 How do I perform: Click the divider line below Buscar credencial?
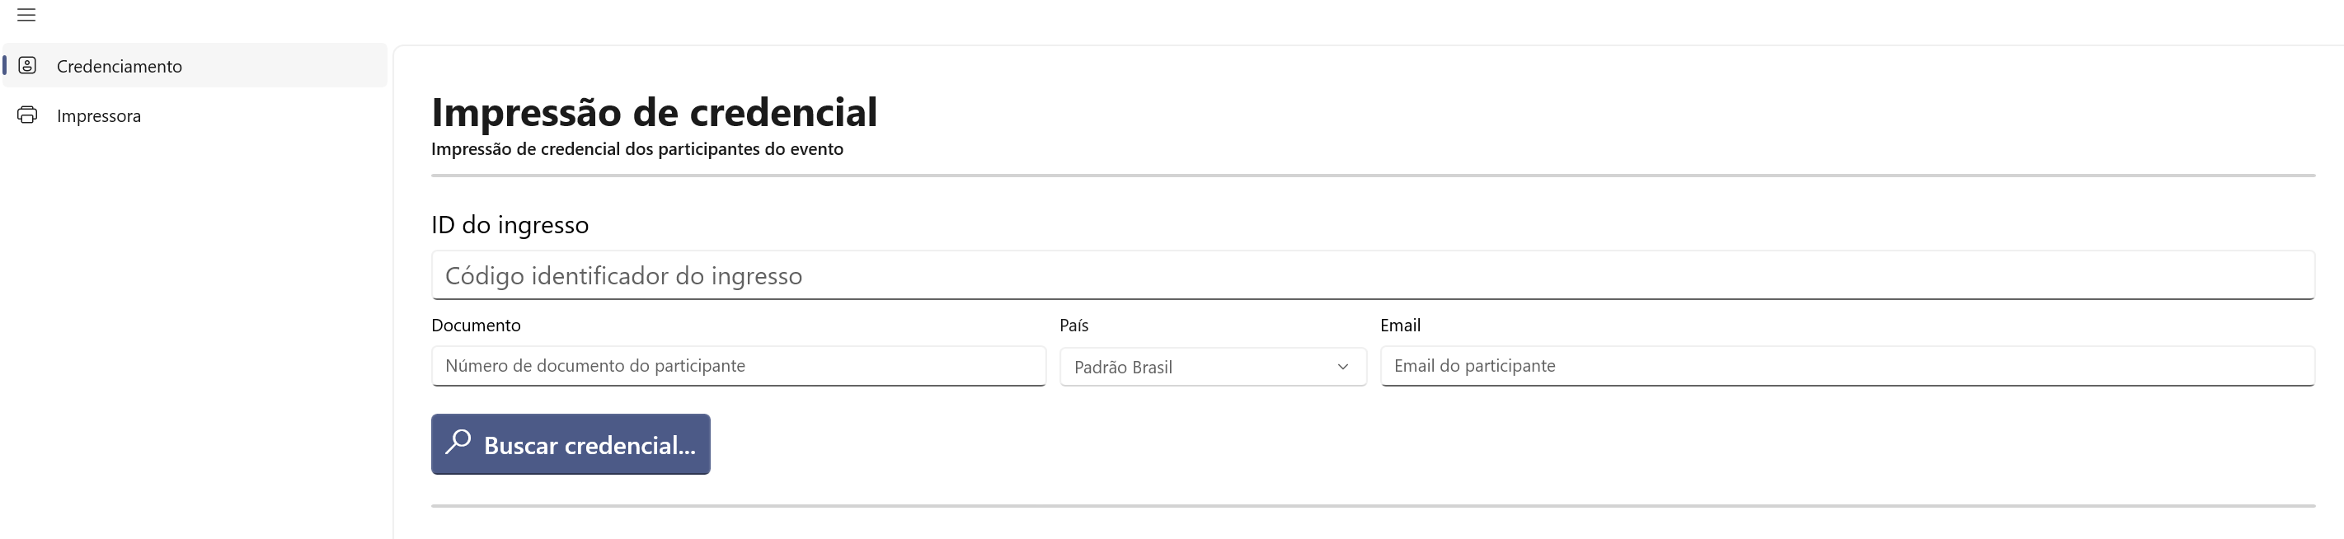1373,505
